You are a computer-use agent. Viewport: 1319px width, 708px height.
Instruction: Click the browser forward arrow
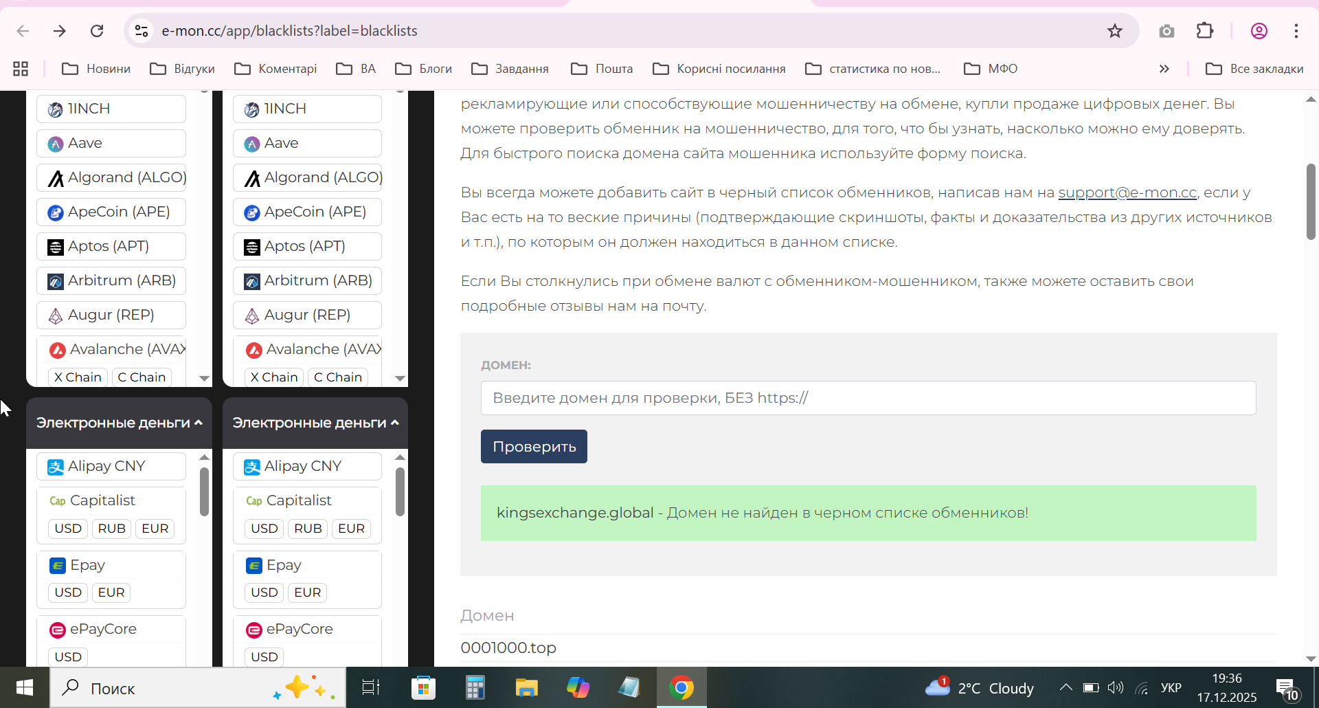point(60,31)
